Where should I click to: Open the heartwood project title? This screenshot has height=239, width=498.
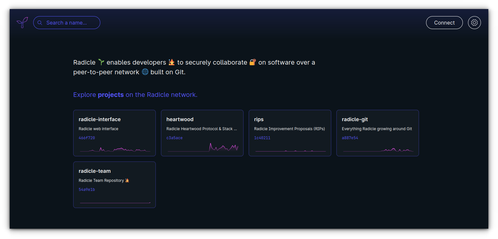tap(180, 119)
